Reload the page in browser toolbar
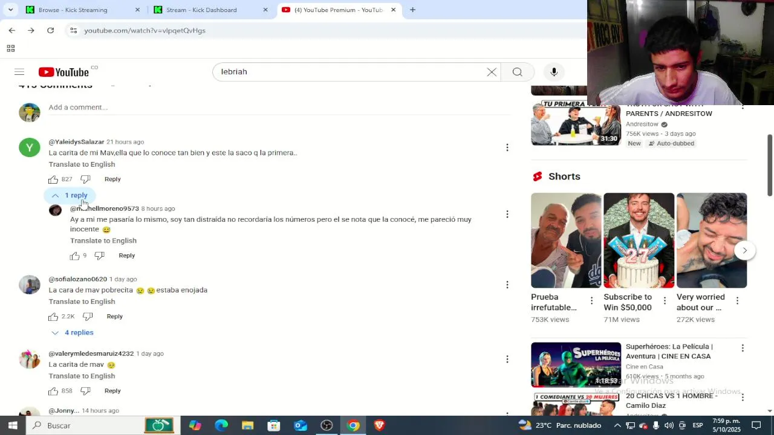The height and width of the screenshot is (435, 774). coord(51,30)
